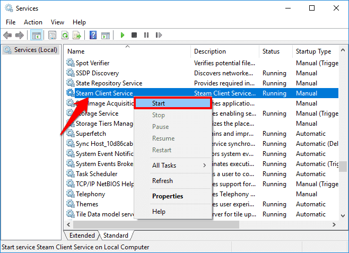Screen dimensions: 349x253
Task: Open the View menu
Action: 57,22
